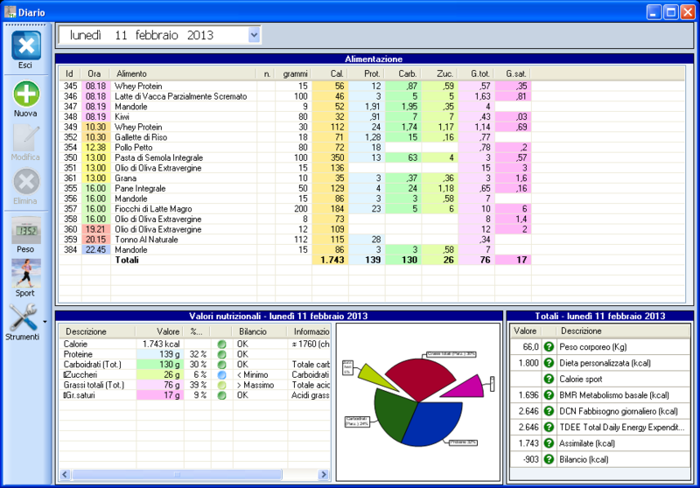Screen dimensions: 700x488
Task: Select the Pane Integrale row
Action: tap(295, 189)
